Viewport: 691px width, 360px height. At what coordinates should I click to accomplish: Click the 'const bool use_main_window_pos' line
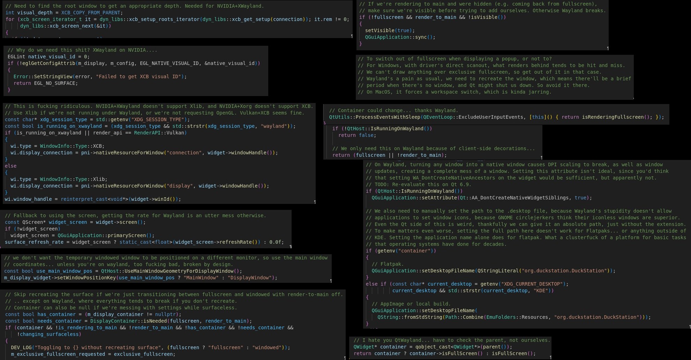[123, 271]
